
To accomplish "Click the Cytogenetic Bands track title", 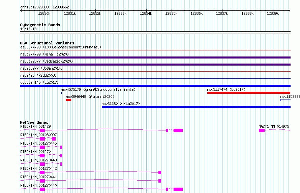I will pyautogui.click(x=40, y=25).
